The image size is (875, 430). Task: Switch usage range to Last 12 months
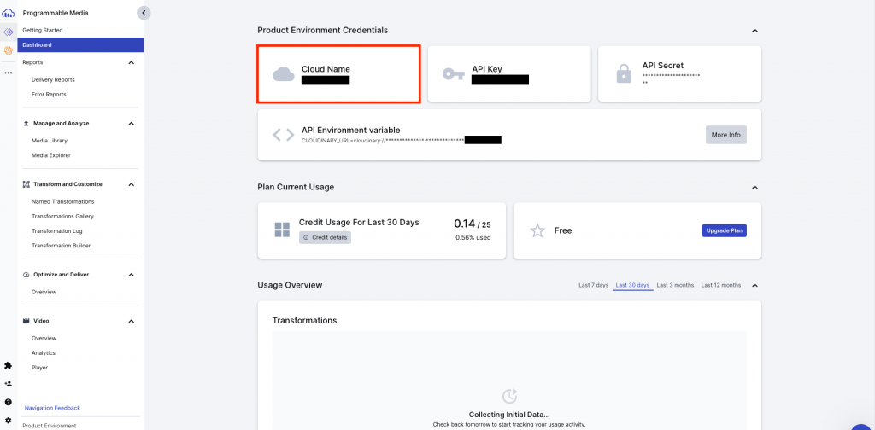pyautogui.click(x=721, y=285)
